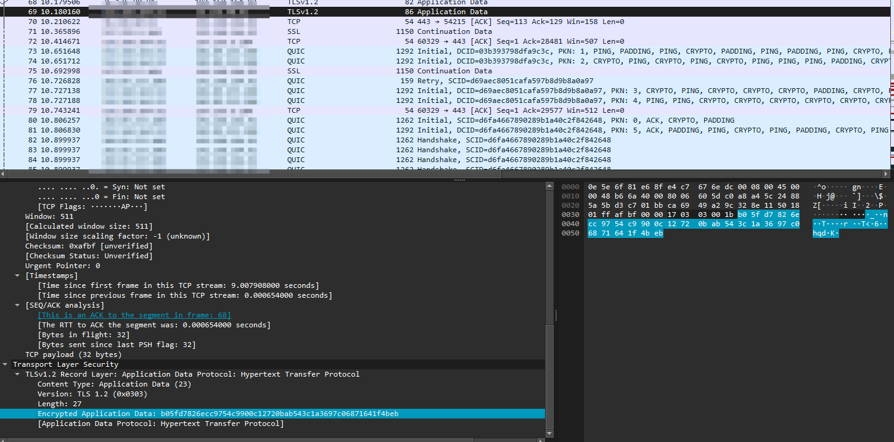This screenshot has height=442, width=894.
Task: Collapse the [Timestamps] tree node arrow
Action: (x=18, y=276)
